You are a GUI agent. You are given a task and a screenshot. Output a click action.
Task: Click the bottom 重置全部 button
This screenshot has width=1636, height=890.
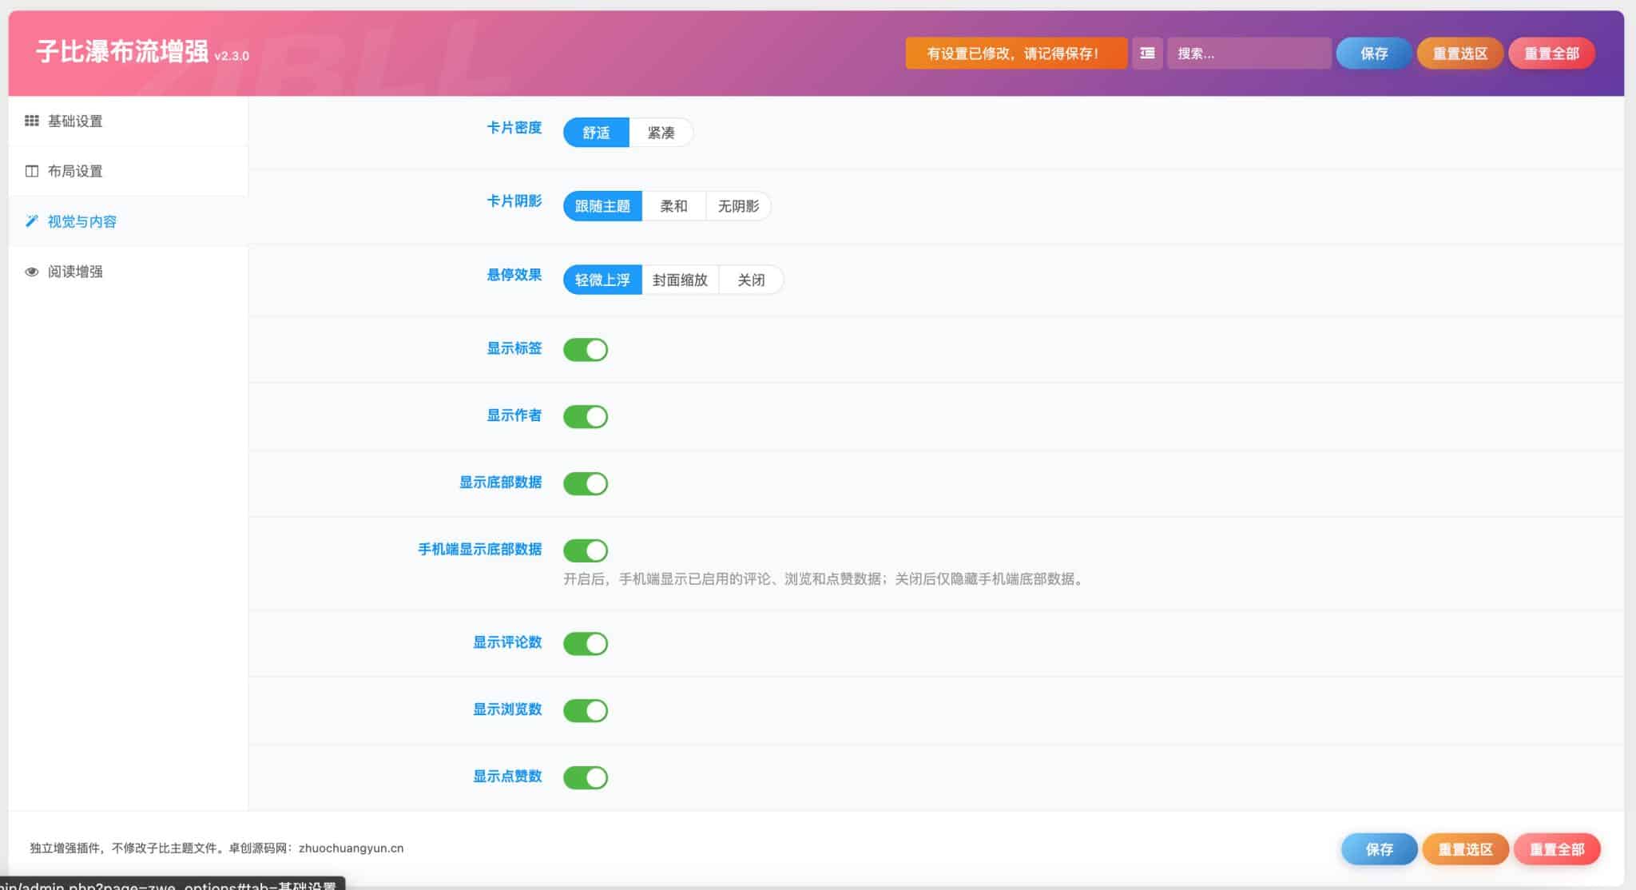(1557, 849)
